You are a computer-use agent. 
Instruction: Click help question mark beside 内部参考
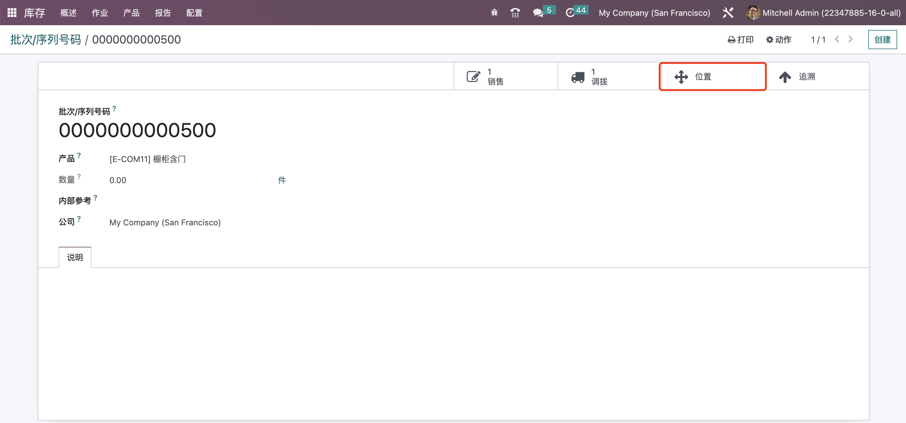(95, 197)
